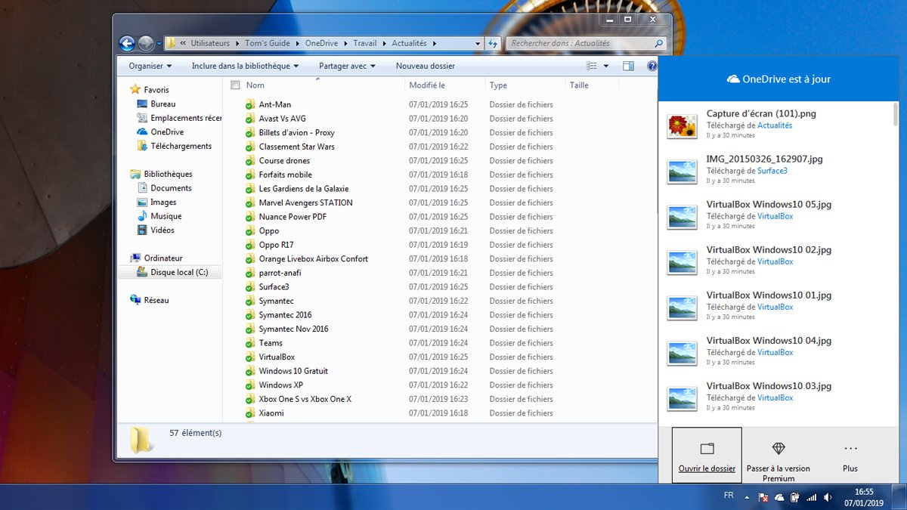Follow the Actualités link under Capture d'écran (101).png

[775, 125]
